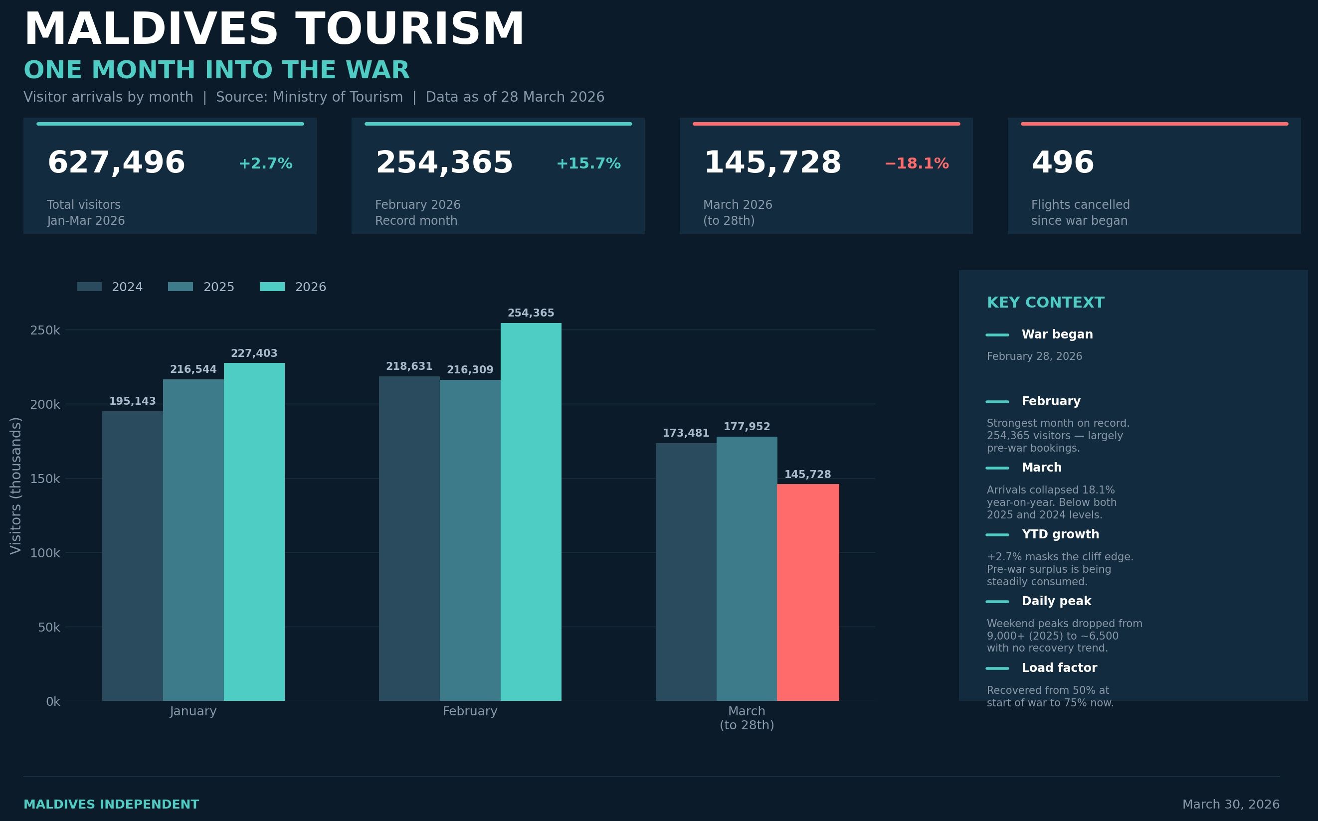Click the Load factor context heading
This screenshot has width=1318, height=821.
[x=1059, y=668]
